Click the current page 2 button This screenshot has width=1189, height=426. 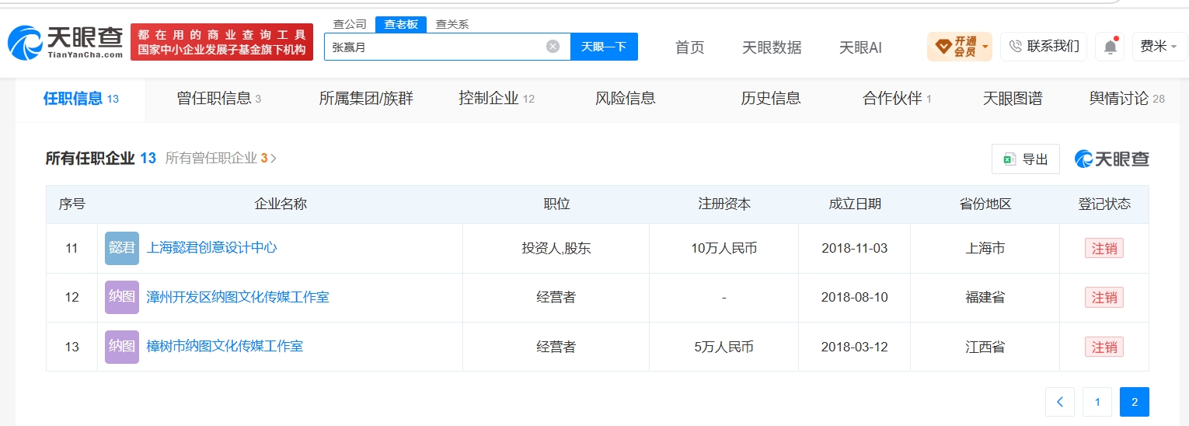pyautogui.click(x=1135, y=402)
